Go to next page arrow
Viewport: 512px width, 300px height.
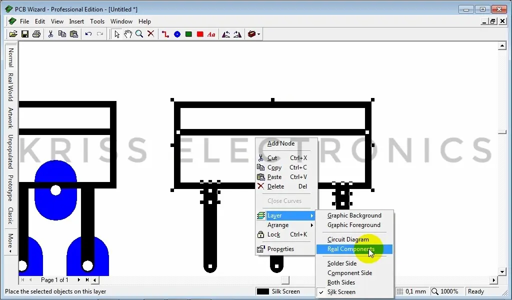(x=78, y=280)
